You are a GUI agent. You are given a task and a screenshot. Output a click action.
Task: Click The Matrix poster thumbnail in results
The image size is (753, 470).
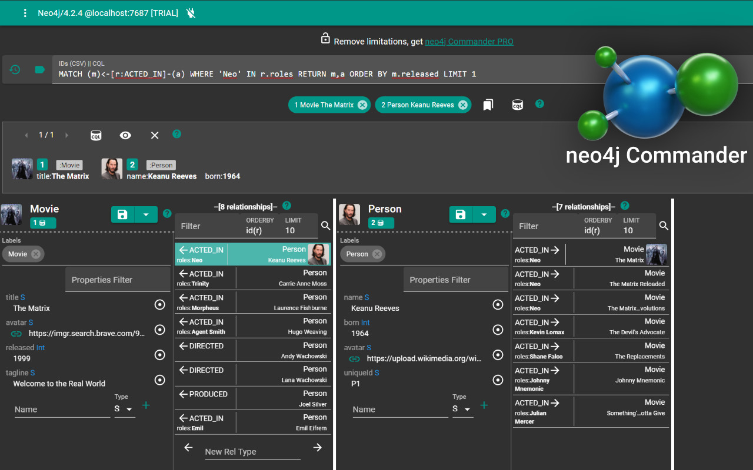coord(22,169)
